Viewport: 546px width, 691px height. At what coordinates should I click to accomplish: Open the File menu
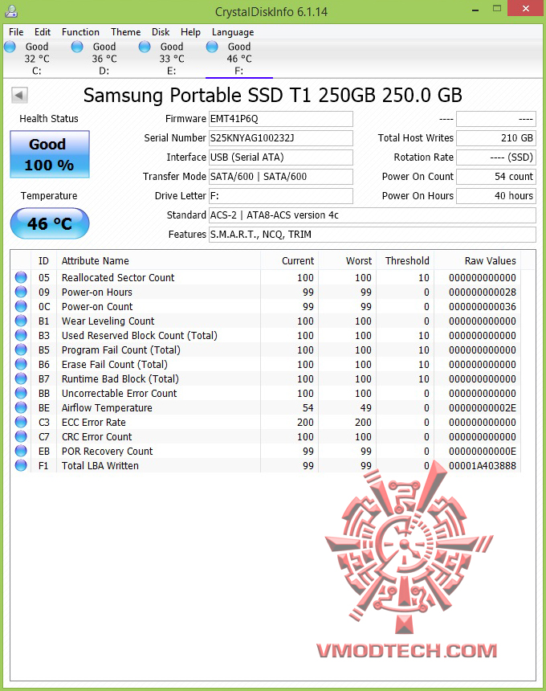[16, 32]
